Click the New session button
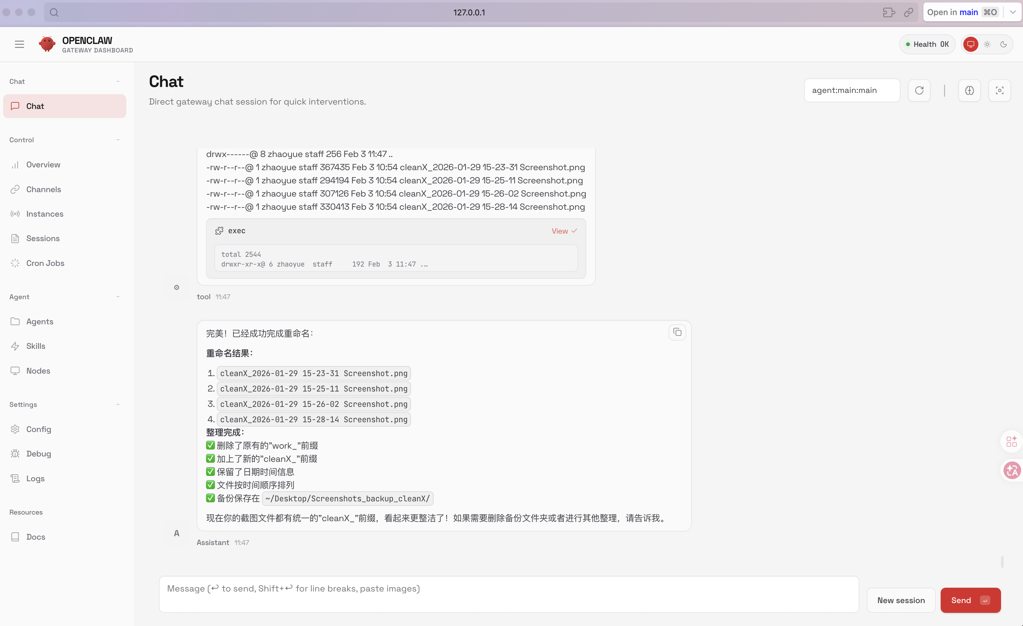 click(900, 600)
